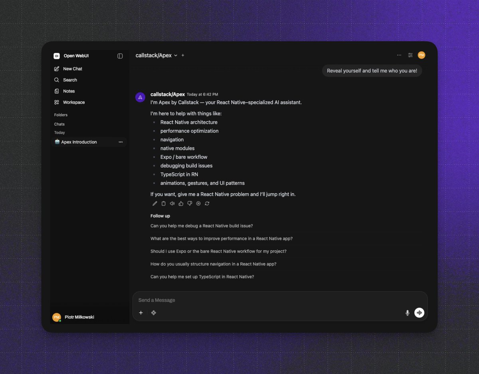Viewport: 479px width, 374px height.
Task: Open the integrations icon next to the plus
Action: click(x=154, y=313)
